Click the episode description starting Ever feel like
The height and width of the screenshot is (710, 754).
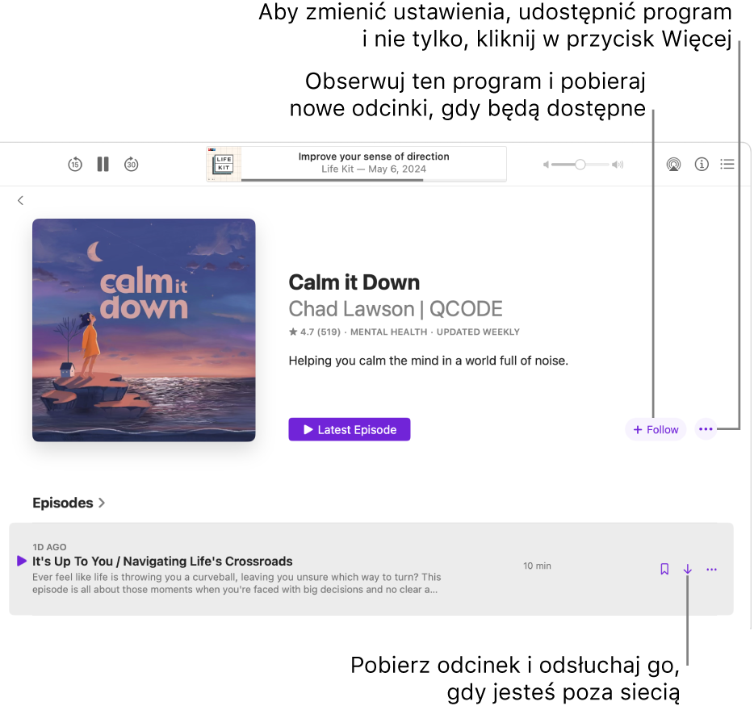tap(237, 583)
